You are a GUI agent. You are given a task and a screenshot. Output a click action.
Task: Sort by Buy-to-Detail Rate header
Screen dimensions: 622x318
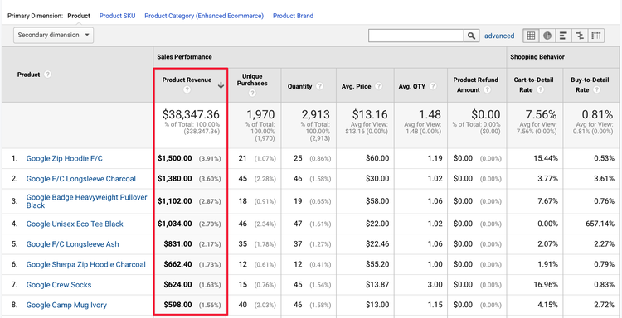(590, 84)
